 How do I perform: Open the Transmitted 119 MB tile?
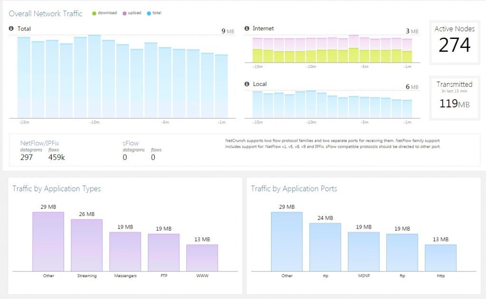[454, 98]
